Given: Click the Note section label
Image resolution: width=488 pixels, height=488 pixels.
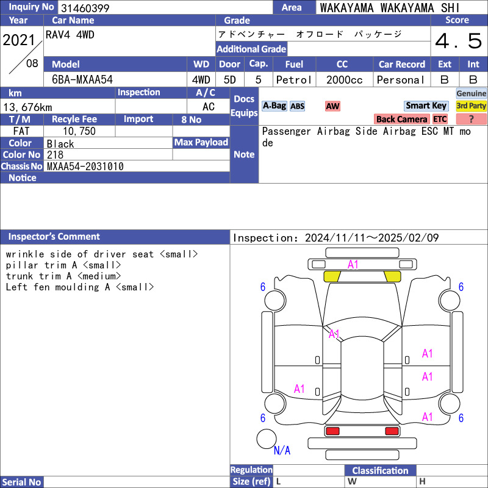Looking at the screenshot, I should tap(244, 154).
